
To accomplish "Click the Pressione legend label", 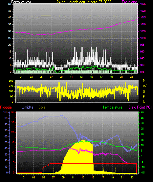I will point(129,2).
